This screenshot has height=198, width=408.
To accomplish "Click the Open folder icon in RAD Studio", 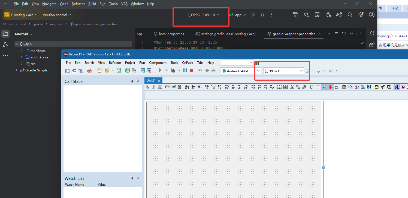I will [107, 71].
